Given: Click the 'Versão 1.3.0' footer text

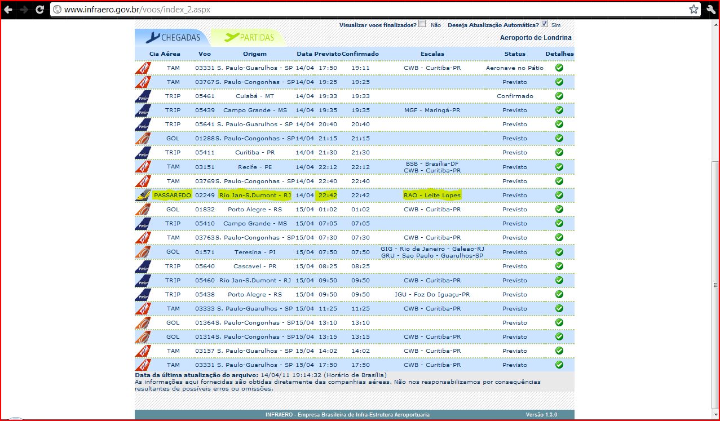Looking at the screenshot, I should pos(541,415).
